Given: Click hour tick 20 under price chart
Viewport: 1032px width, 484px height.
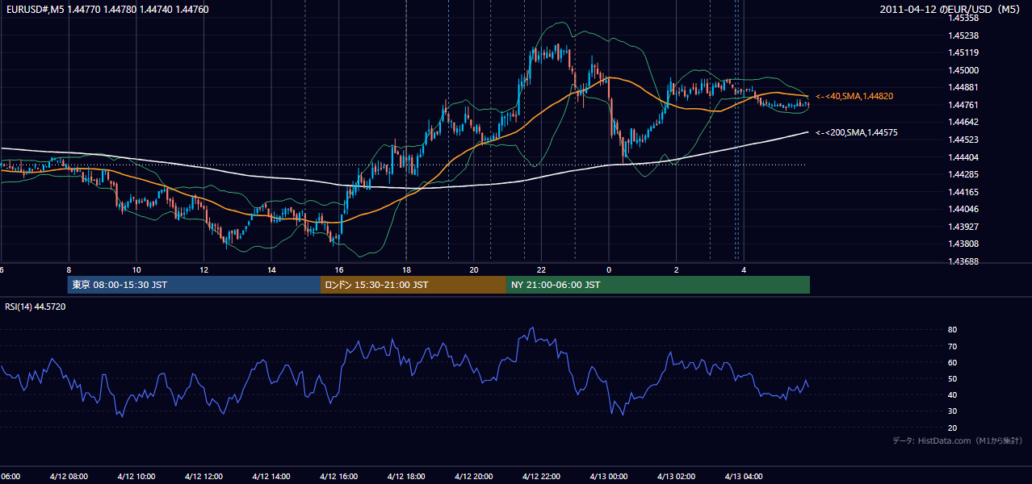Looking at the screenshot, I should coord(474,269).
